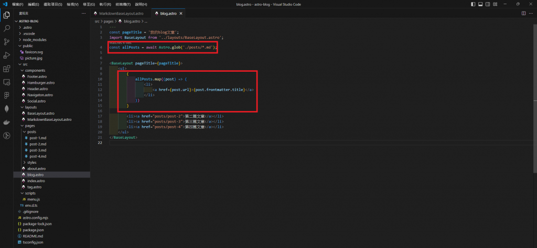
Task: Open the 編輯(E) Edit menu
Action: pos(34,4)
